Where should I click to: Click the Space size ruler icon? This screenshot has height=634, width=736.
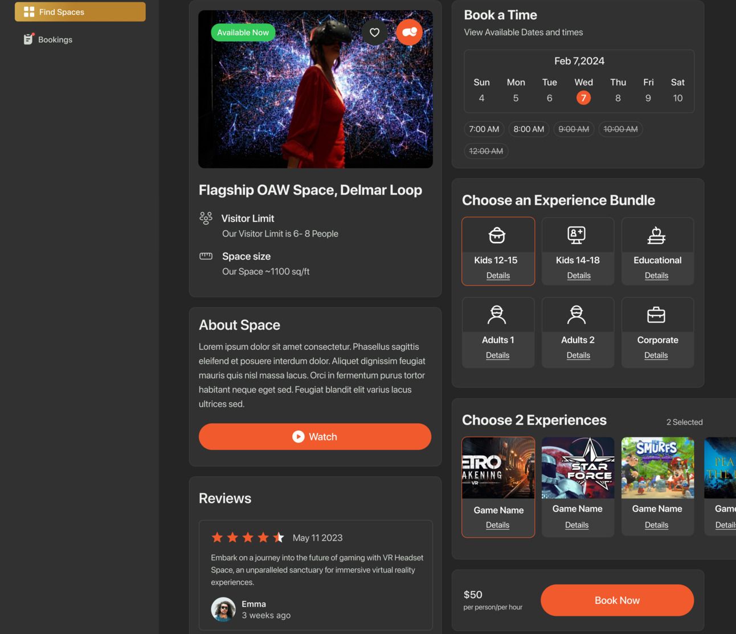206,256
